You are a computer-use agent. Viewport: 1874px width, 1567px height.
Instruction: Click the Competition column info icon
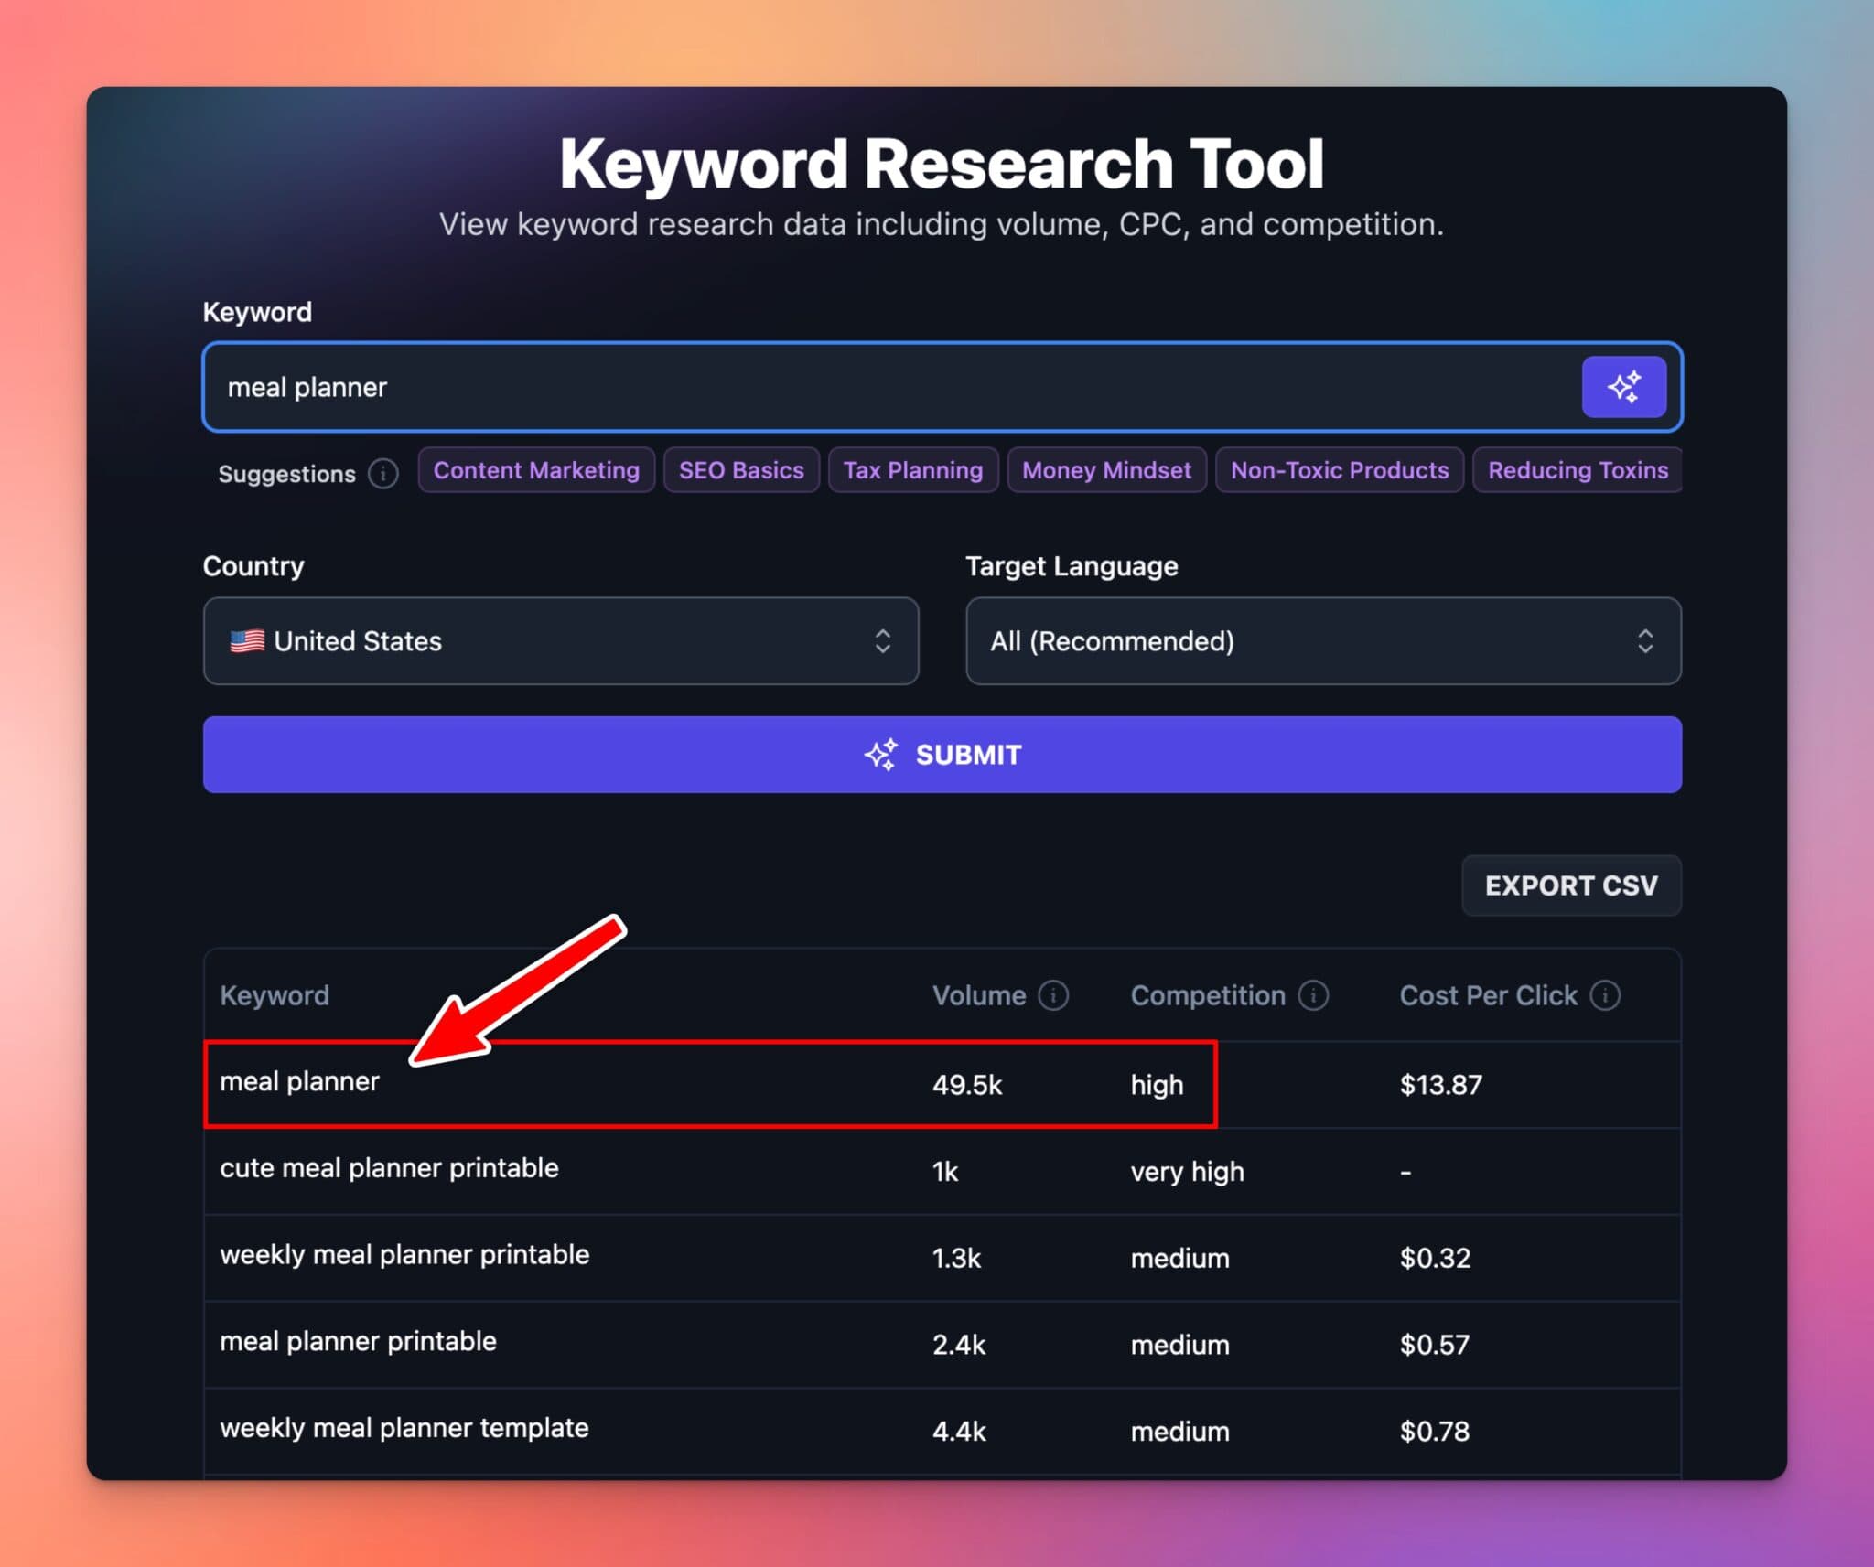[x=1315, y=995]
